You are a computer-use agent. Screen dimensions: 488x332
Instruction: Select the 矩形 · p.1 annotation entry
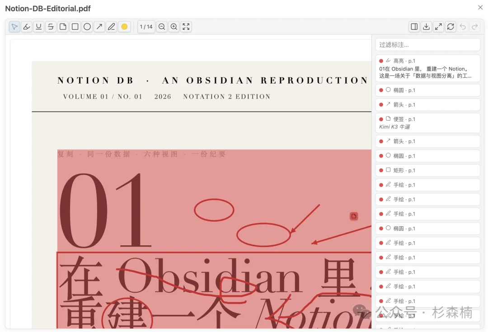(427, 170)
